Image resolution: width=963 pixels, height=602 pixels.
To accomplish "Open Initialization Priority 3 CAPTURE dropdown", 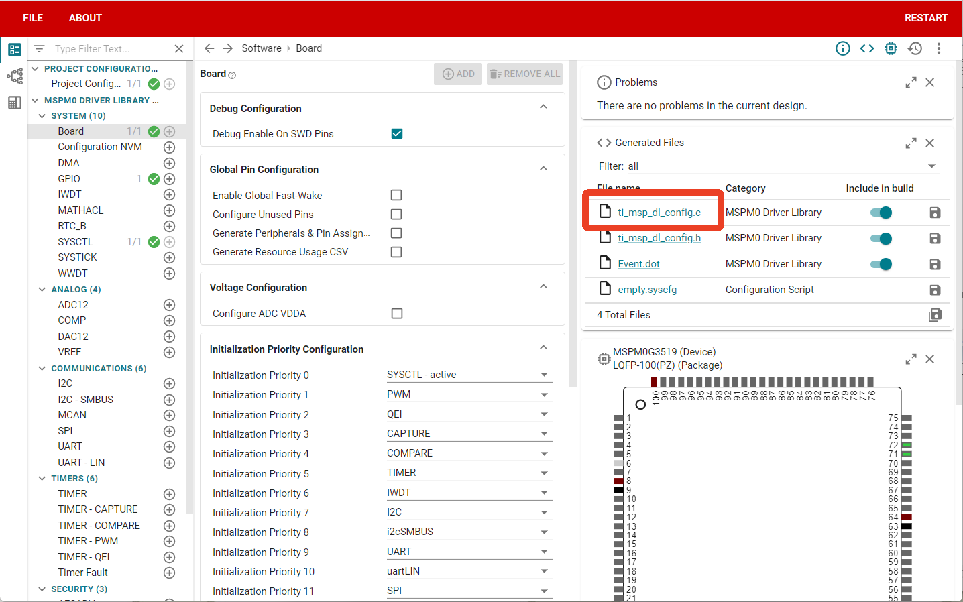I will [469, 434].
